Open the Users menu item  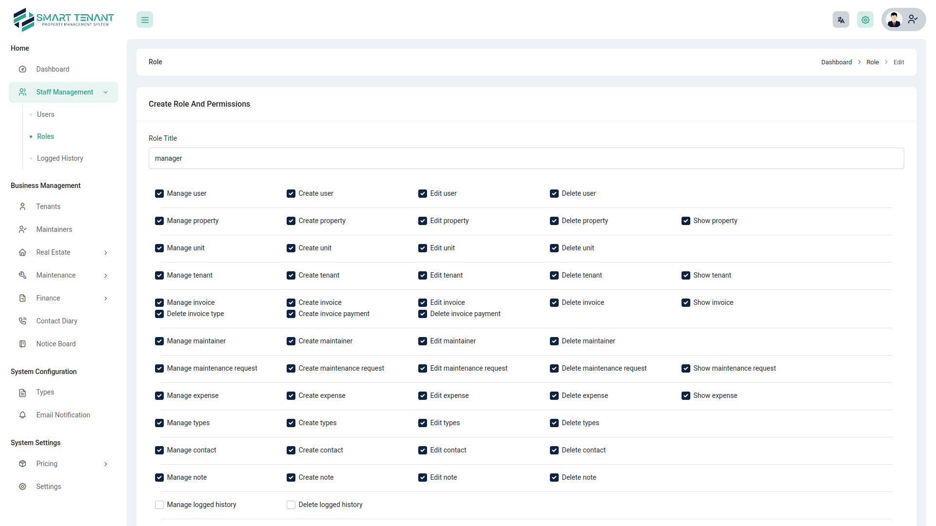(45, 114)
